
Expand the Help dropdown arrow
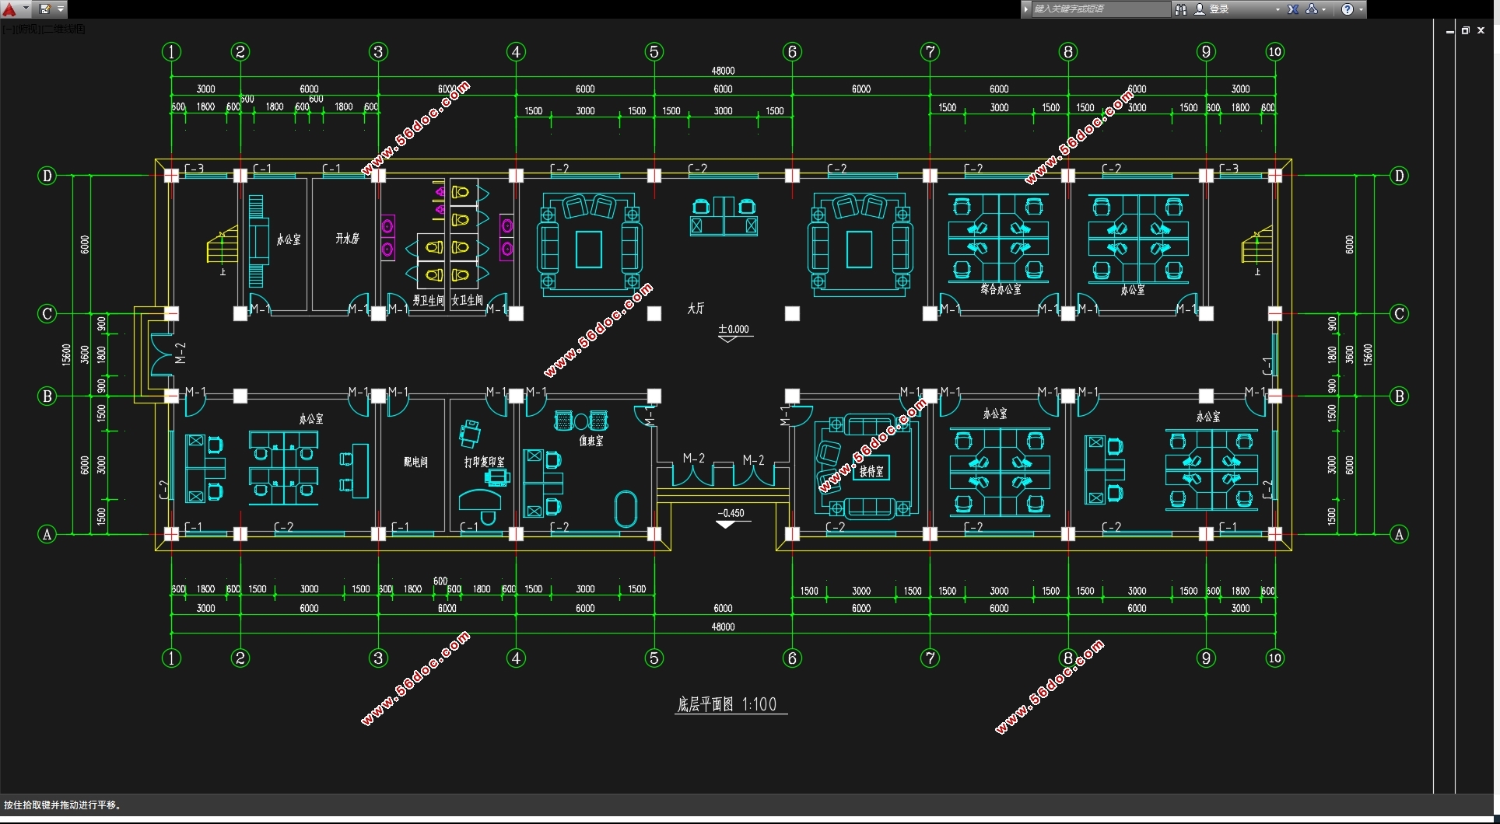point(1361,10)
